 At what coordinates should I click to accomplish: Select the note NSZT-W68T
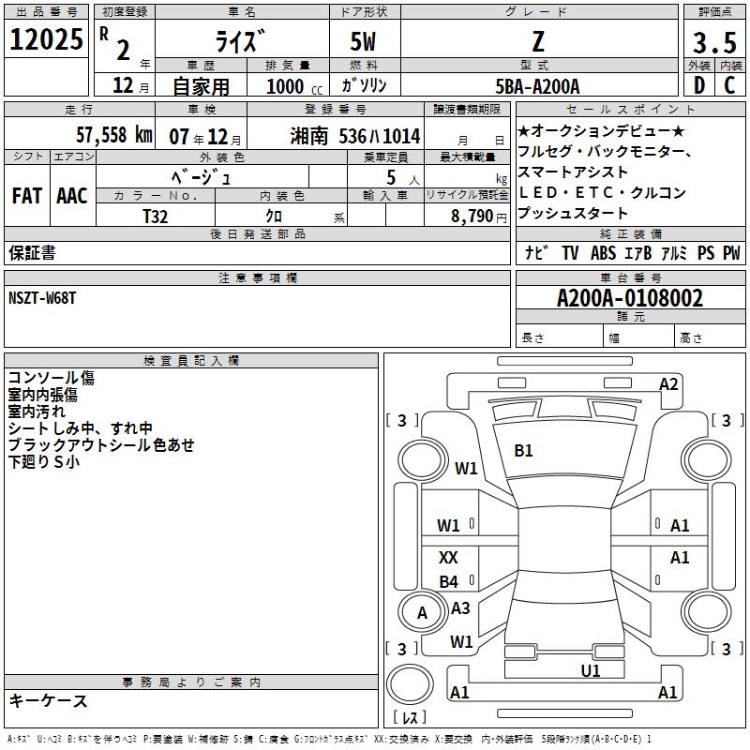[42, 298]
